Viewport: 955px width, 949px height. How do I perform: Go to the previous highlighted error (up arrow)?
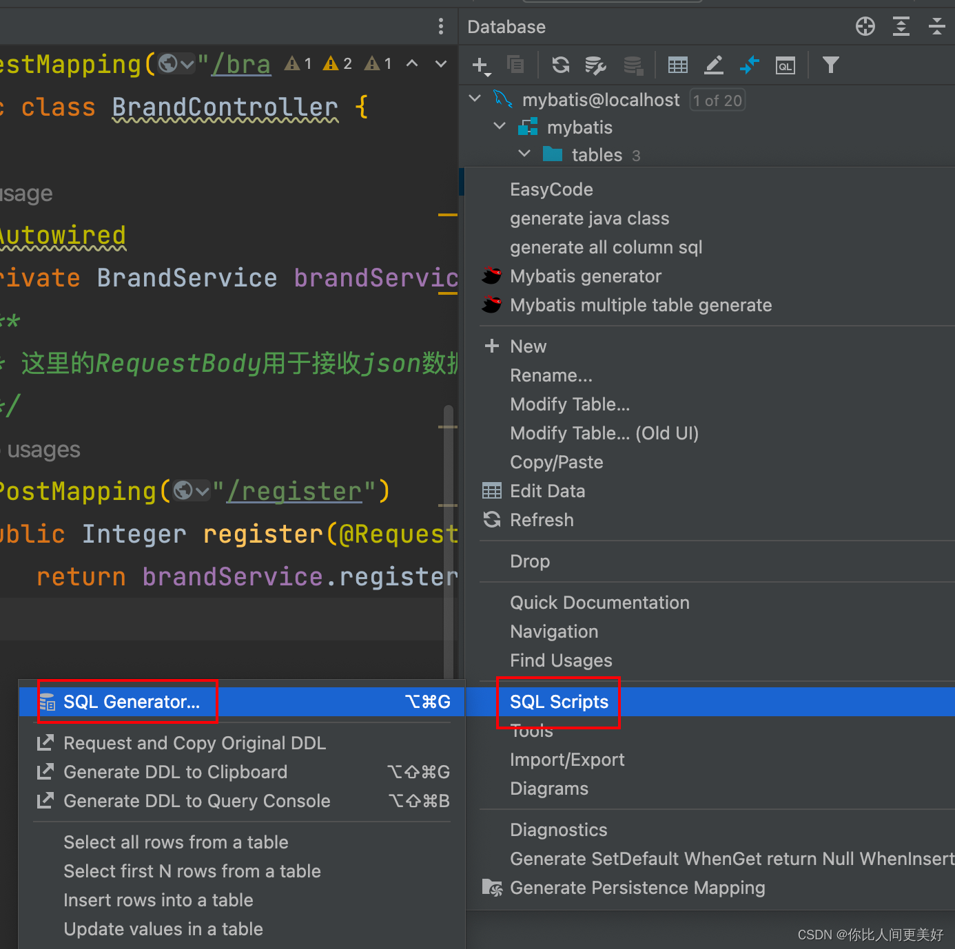click(412, 63)
